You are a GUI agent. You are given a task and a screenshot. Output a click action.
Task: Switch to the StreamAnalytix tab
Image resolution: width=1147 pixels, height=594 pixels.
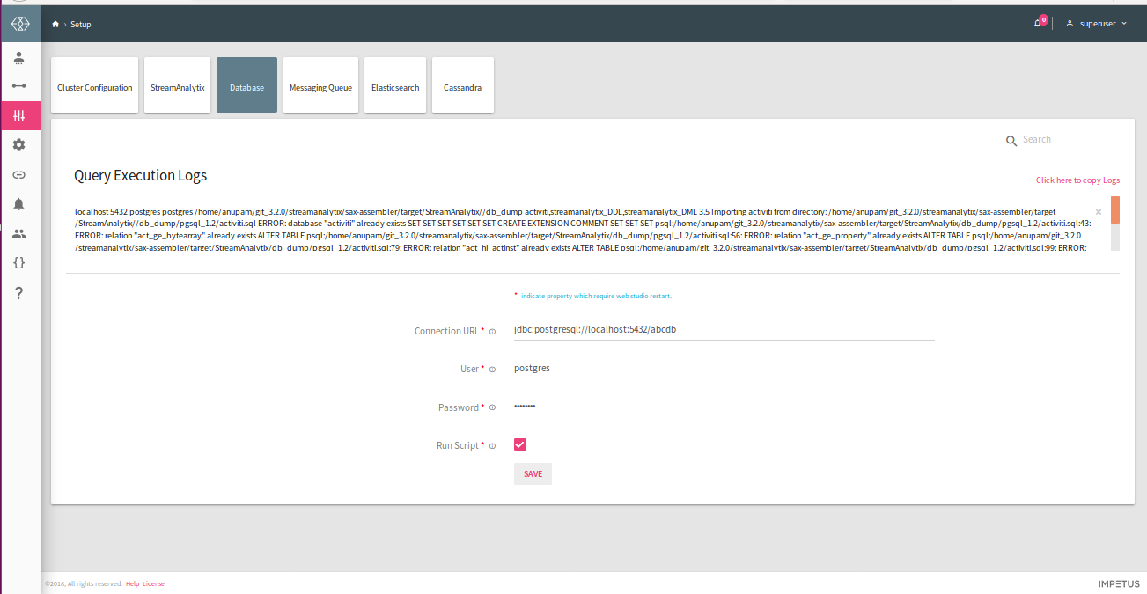178,85
